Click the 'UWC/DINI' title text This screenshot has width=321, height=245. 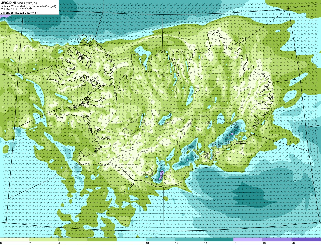coord(8,3)
